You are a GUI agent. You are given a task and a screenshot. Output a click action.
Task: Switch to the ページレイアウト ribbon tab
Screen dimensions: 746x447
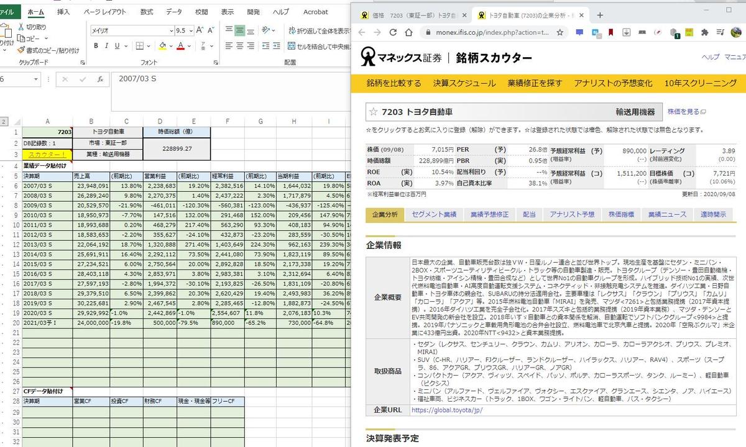(x=104, y=12)
